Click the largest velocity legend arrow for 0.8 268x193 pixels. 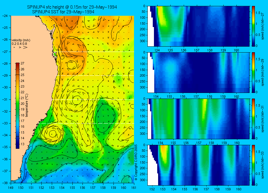click(25, 48)
